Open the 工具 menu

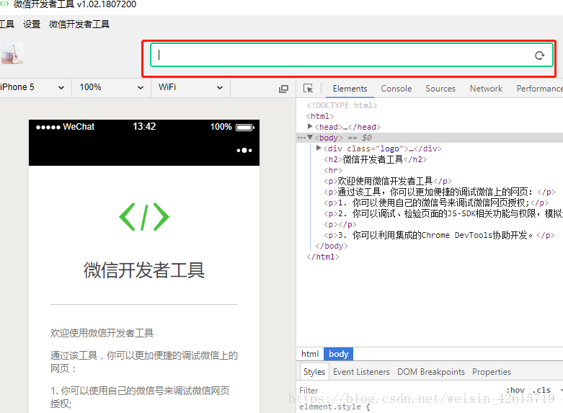(x=7, y=25)
